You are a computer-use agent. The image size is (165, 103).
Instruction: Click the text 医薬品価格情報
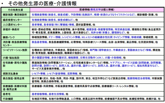pos(50,81)
